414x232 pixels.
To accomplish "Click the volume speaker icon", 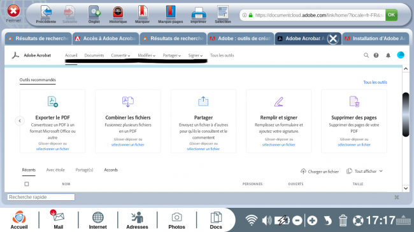I will [x=267, y=220].
